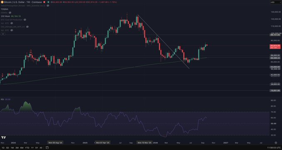The height and width of the screenshot is (150, 282).
Task: Click the Mon 10 Nov '25 date marker
Action: pos(145,143)
